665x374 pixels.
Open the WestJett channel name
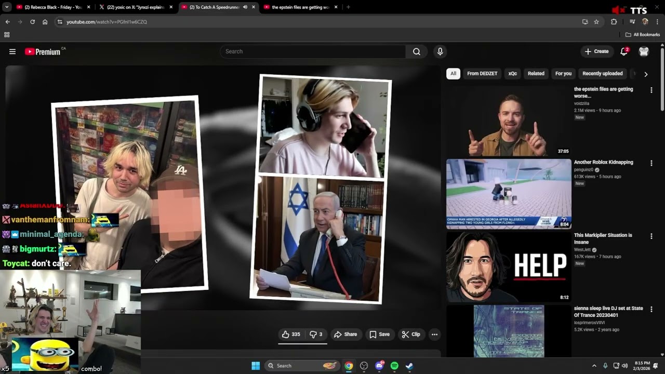(x=582, y=250)
